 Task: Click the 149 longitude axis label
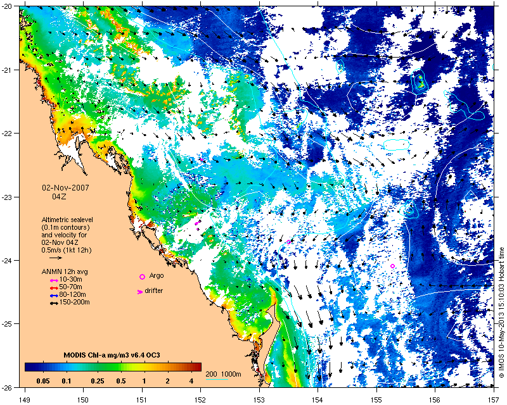[25, 400]
